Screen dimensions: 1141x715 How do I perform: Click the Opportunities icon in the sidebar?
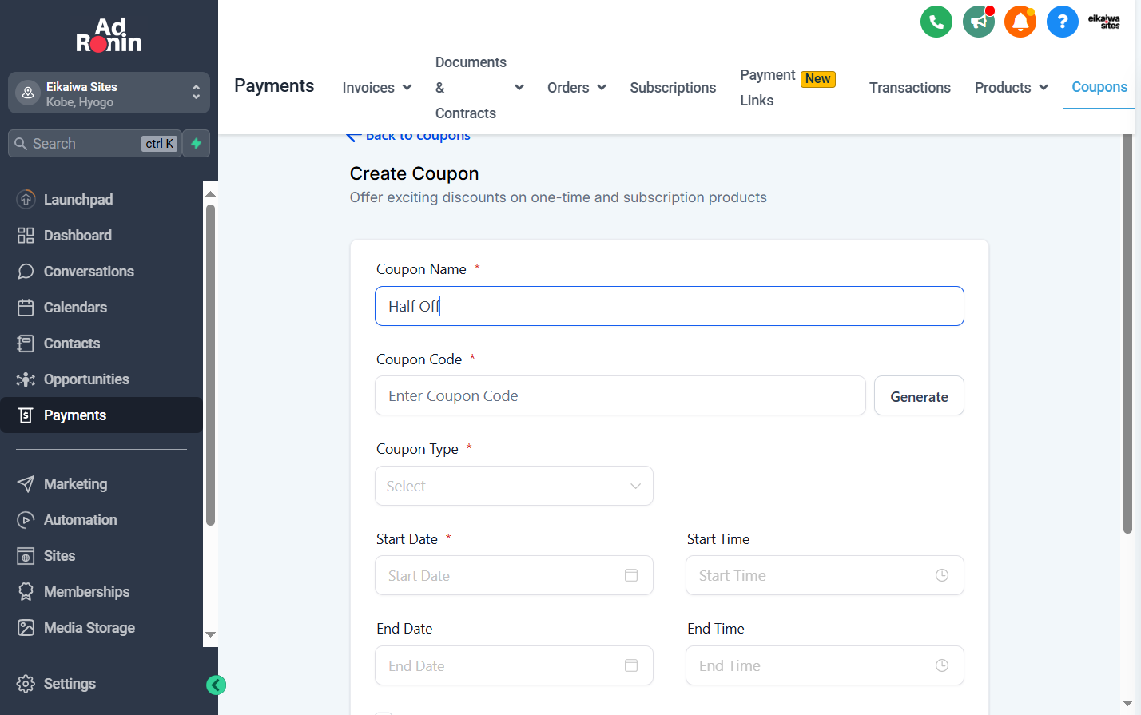click(26, 379)
